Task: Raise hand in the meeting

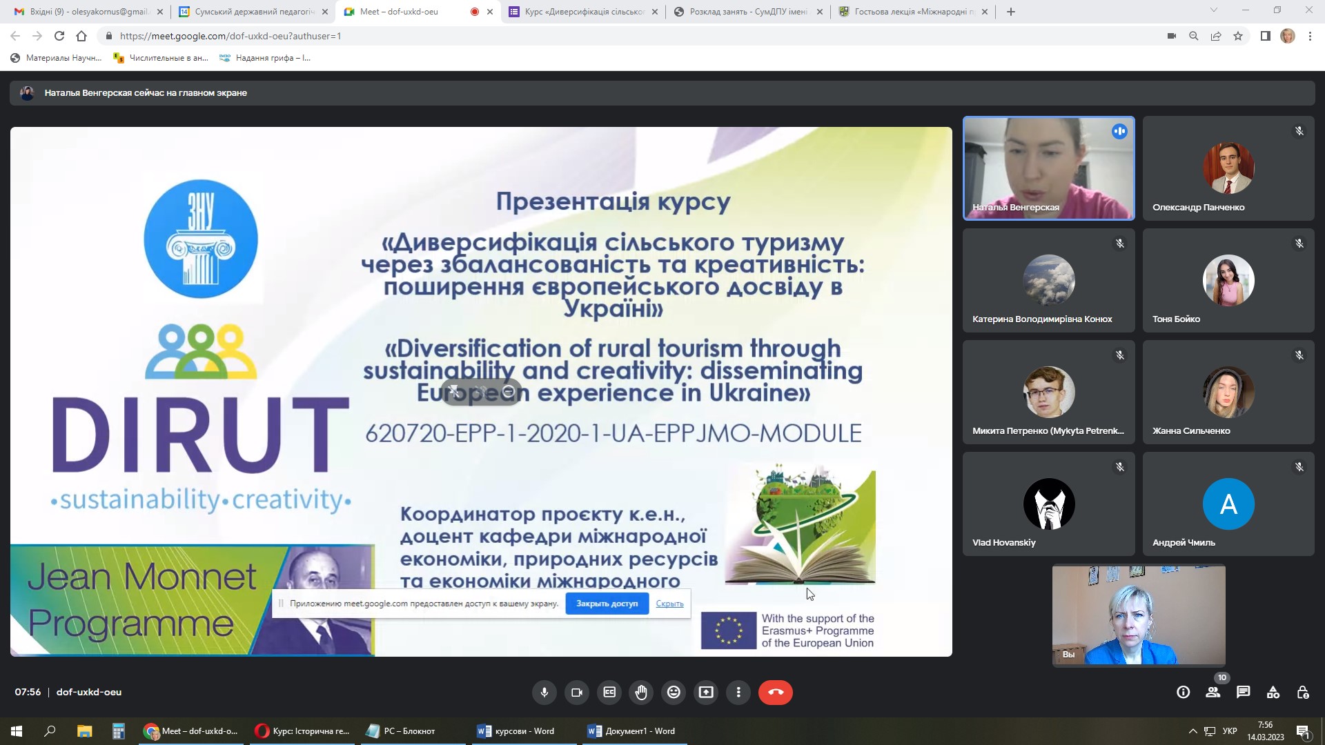Action: (641, 692)
